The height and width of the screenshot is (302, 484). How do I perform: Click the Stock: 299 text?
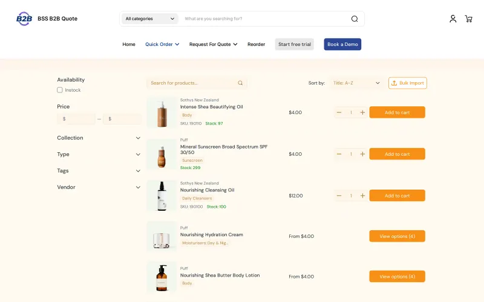(x=190, y=168)
